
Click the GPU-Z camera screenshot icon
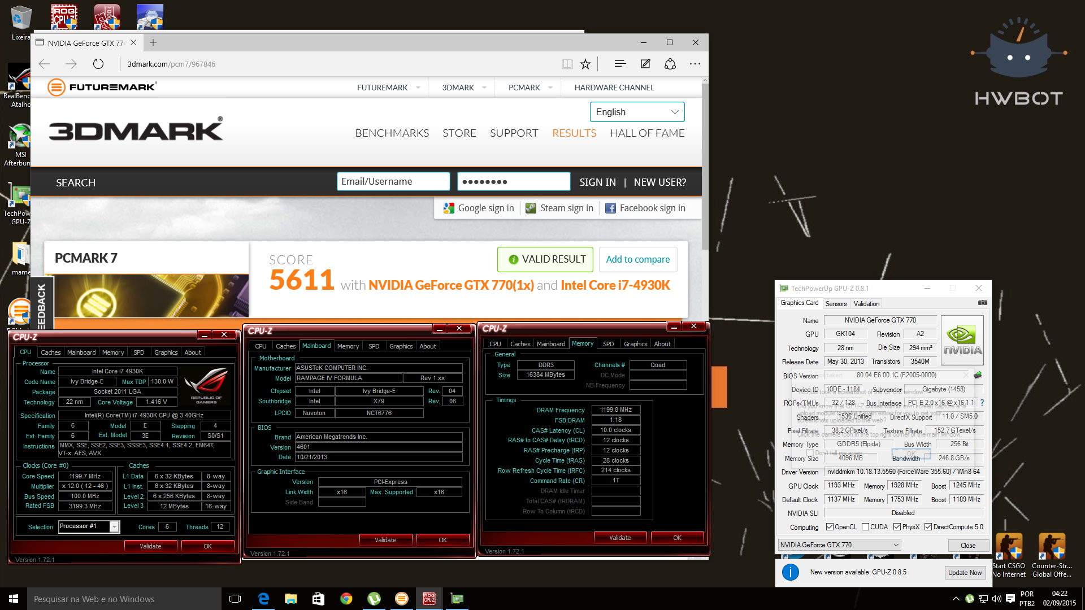tap(983, 303)
